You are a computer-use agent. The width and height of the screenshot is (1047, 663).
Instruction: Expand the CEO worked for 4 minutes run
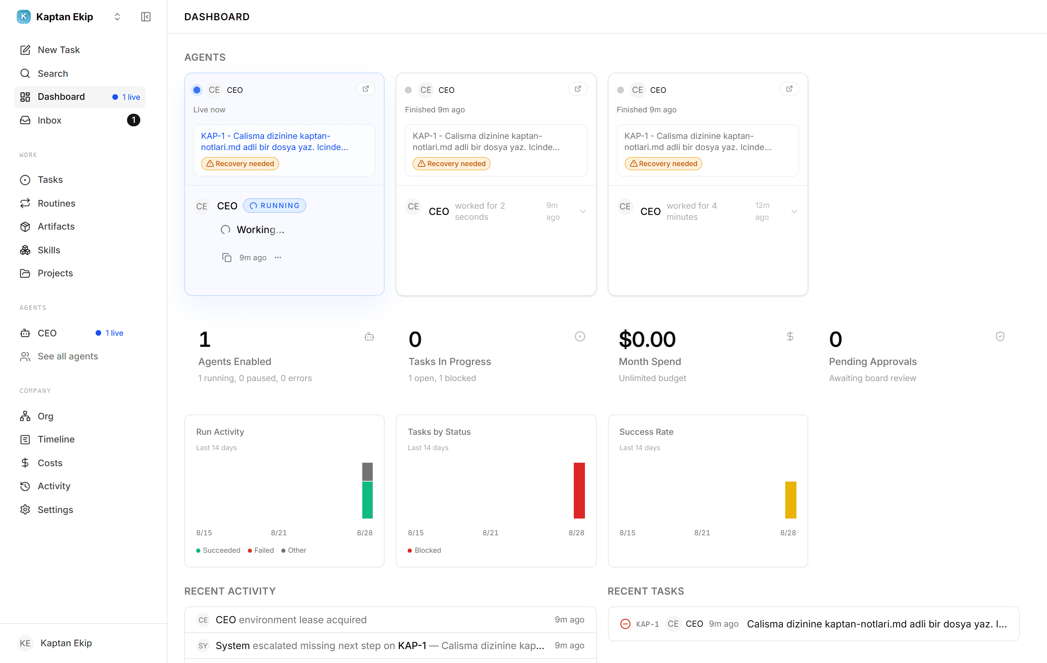click(x=794, y=211)
